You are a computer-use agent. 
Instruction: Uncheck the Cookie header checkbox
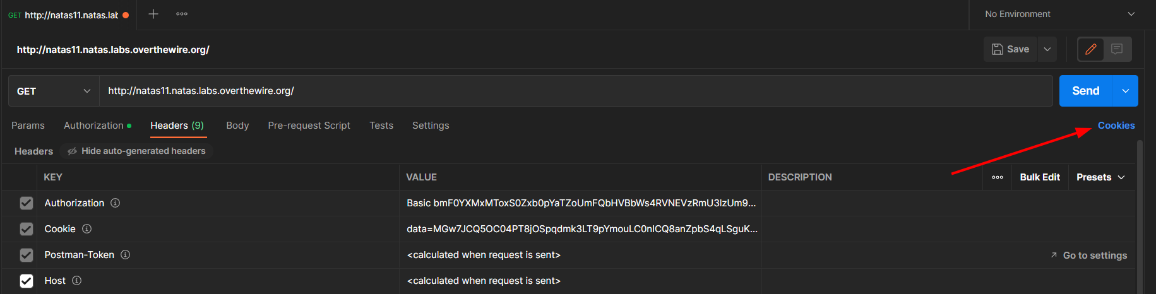click(x=26, y=229)
